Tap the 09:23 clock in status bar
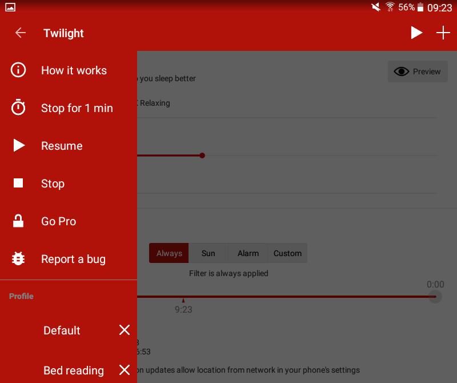 tap(439, 7)
